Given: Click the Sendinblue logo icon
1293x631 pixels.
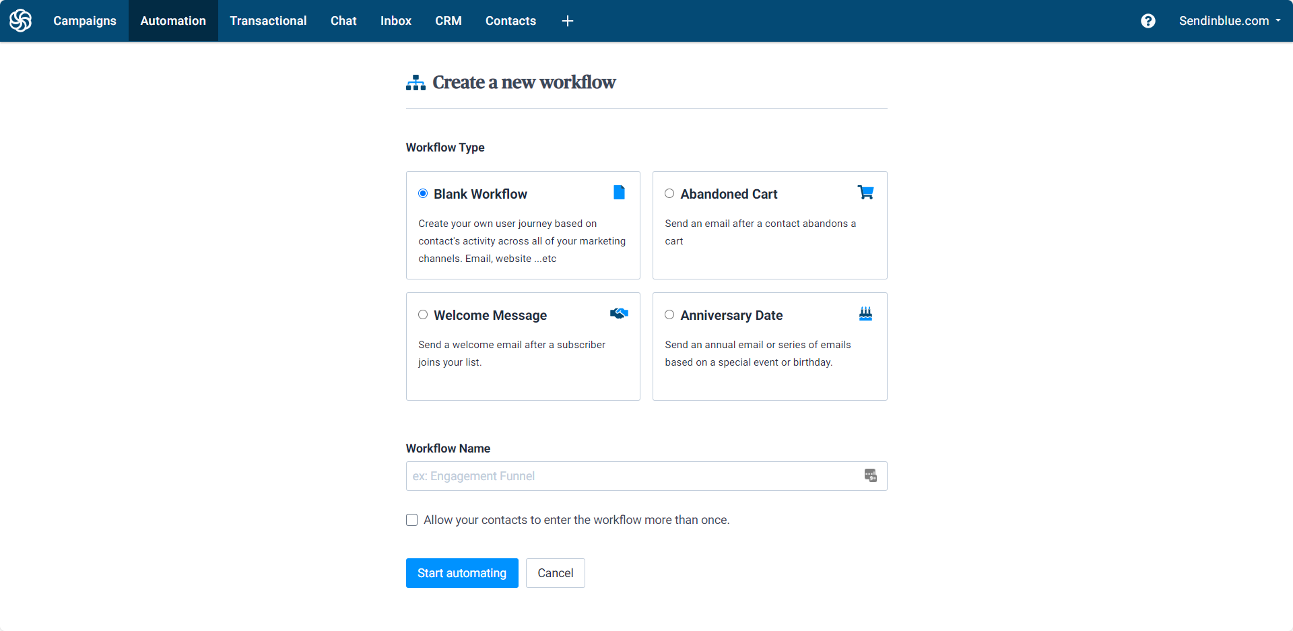Looking at the screenshot, I should coord(21,21).
